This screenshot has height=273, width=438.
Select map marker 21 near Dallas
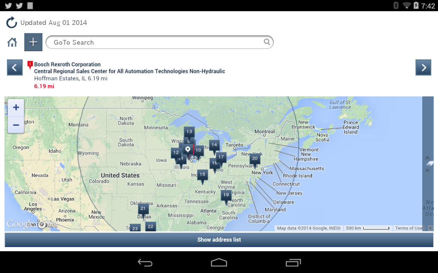(143, 209)
